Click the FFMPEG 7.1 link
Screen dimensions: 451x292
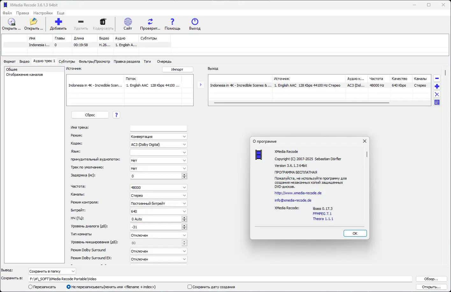point(322,214)
